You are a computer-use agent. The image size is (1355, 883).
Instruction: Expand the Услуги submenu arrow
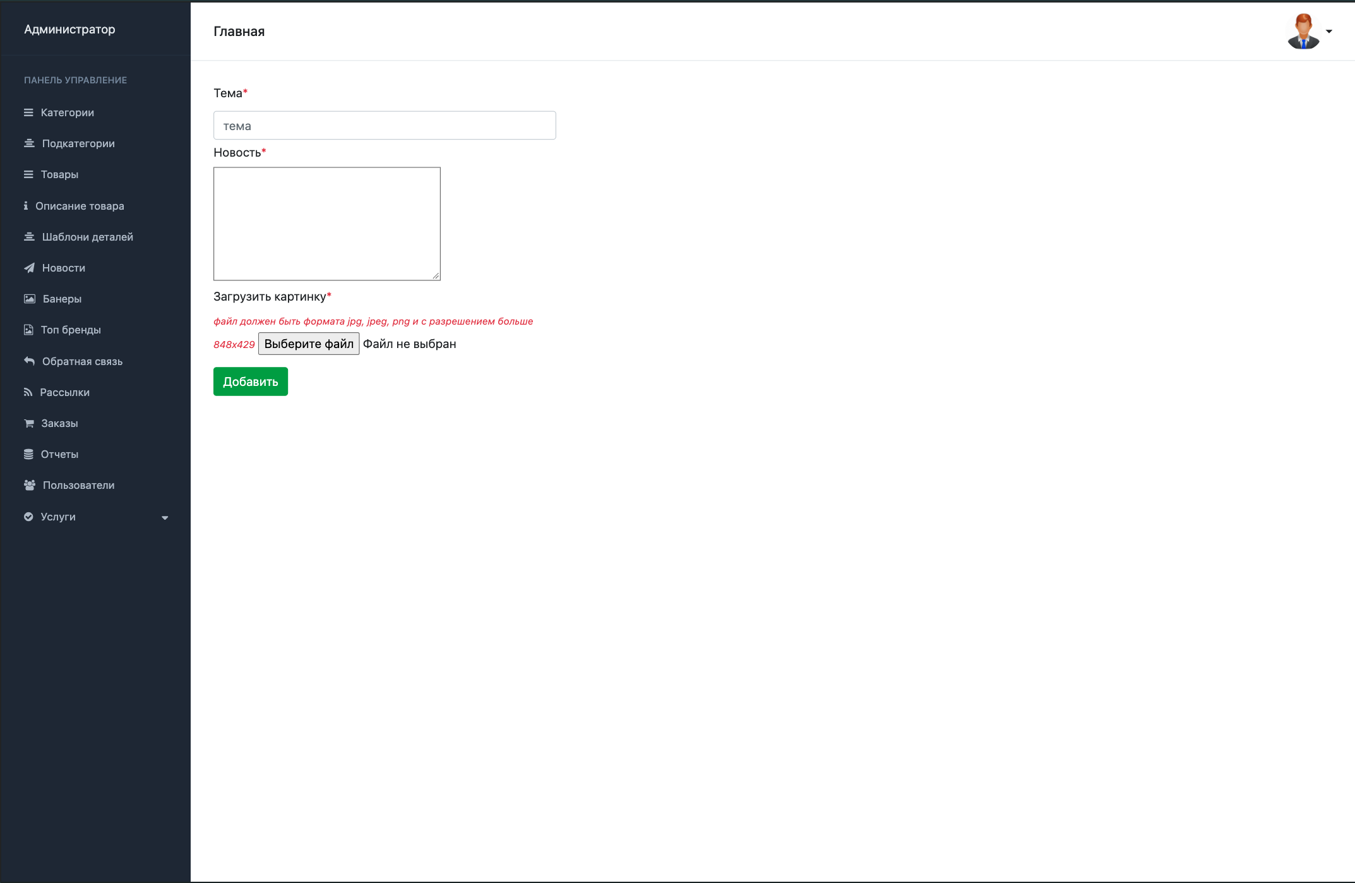click(x=165, y=518)
